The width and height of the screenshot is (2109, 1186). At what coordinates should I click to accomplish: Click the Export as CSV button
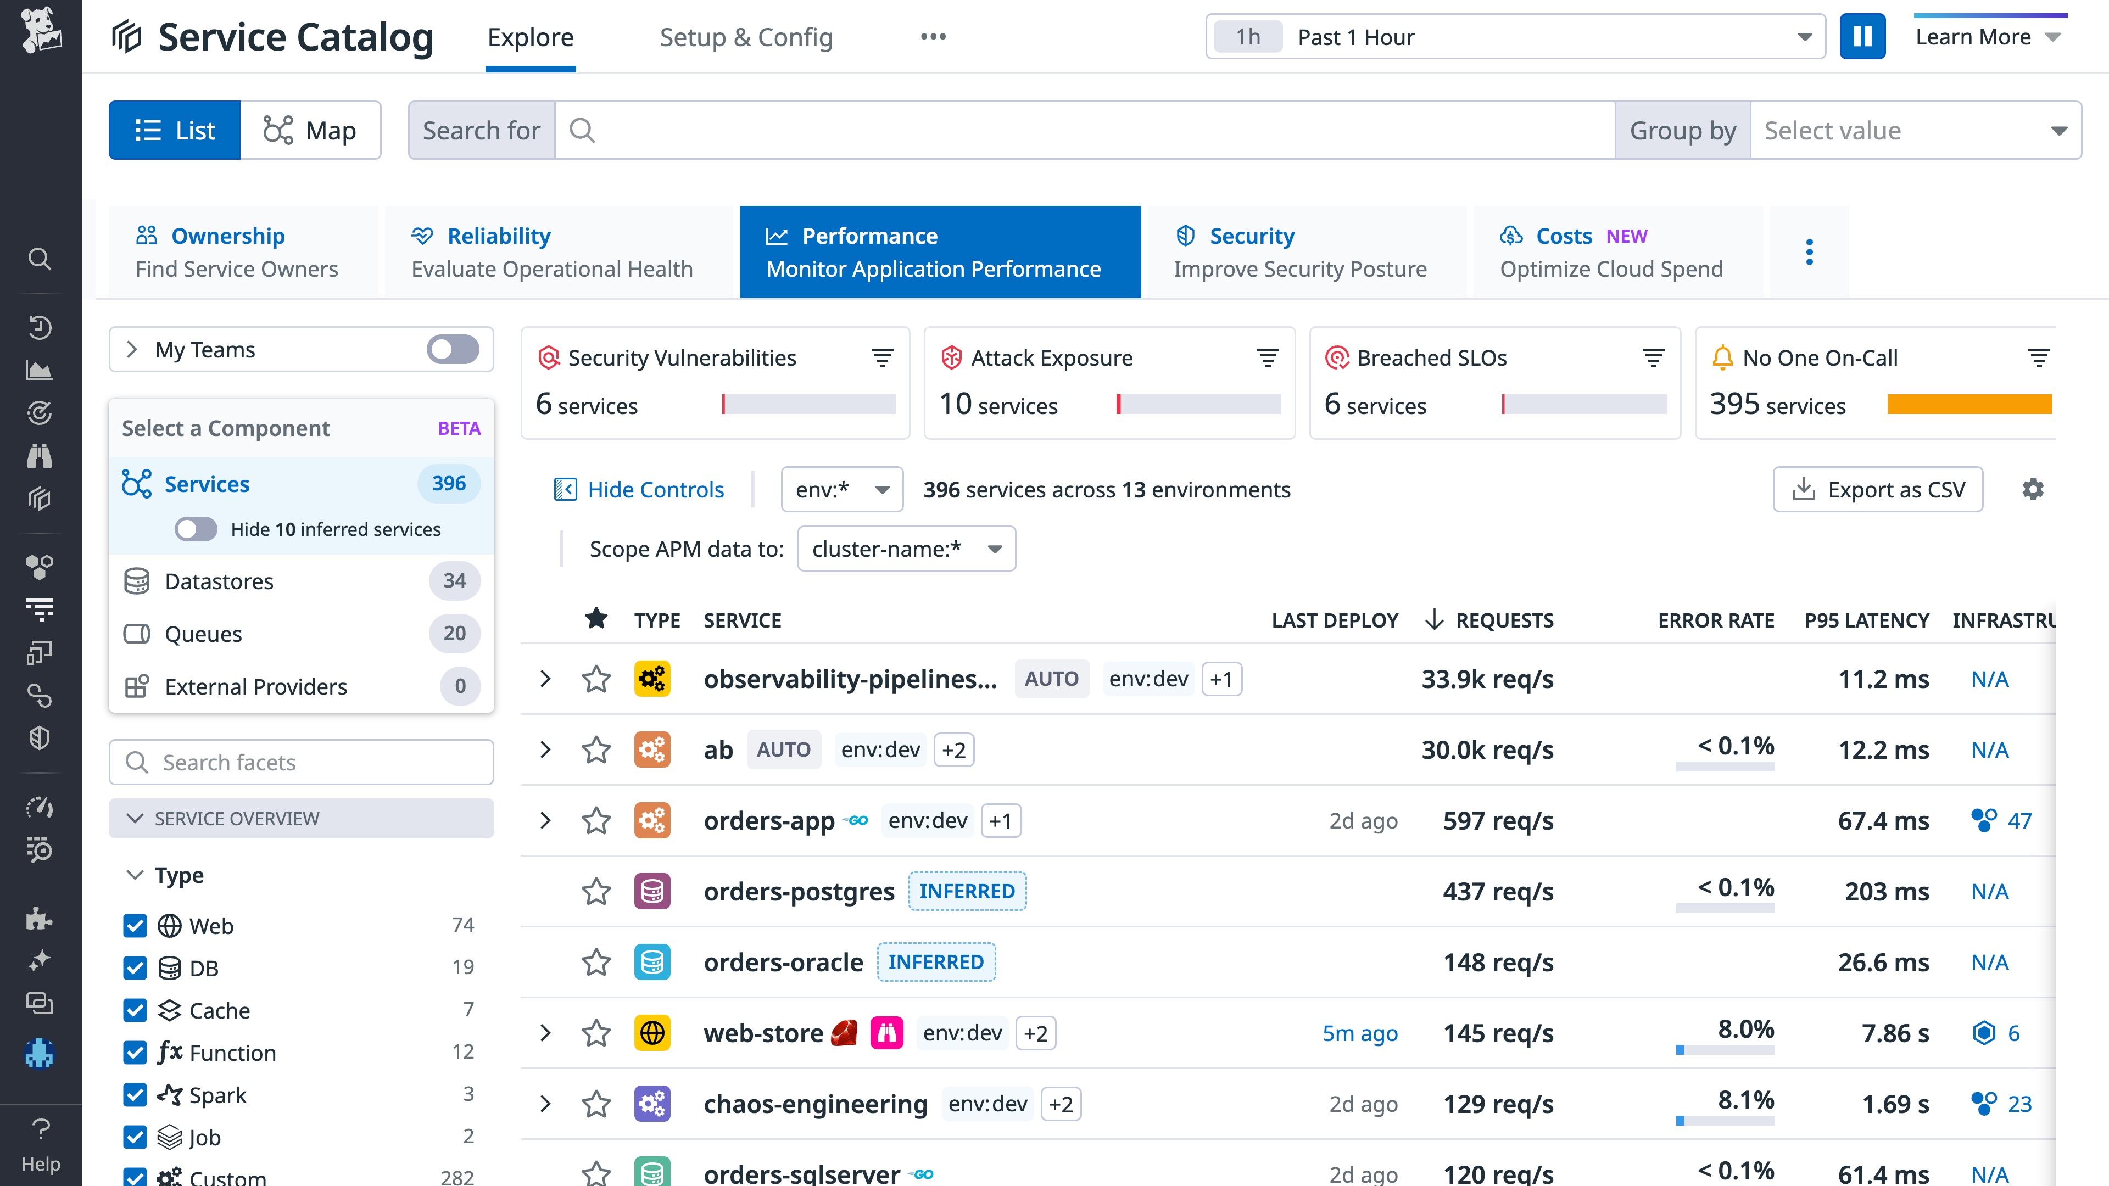(1878, 489)
